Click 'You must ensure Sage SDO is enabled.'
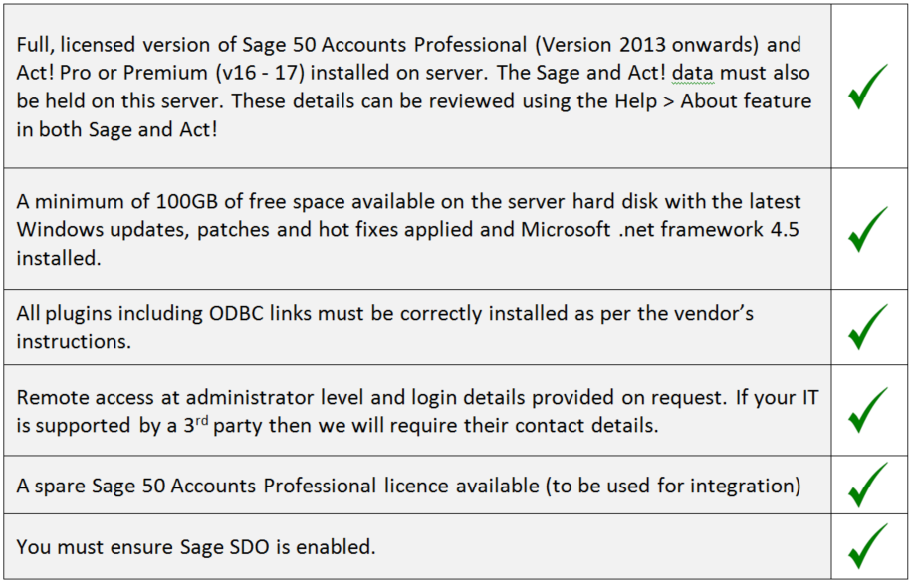The height and width of the screenshot is (584, 913). pos(196,547)
